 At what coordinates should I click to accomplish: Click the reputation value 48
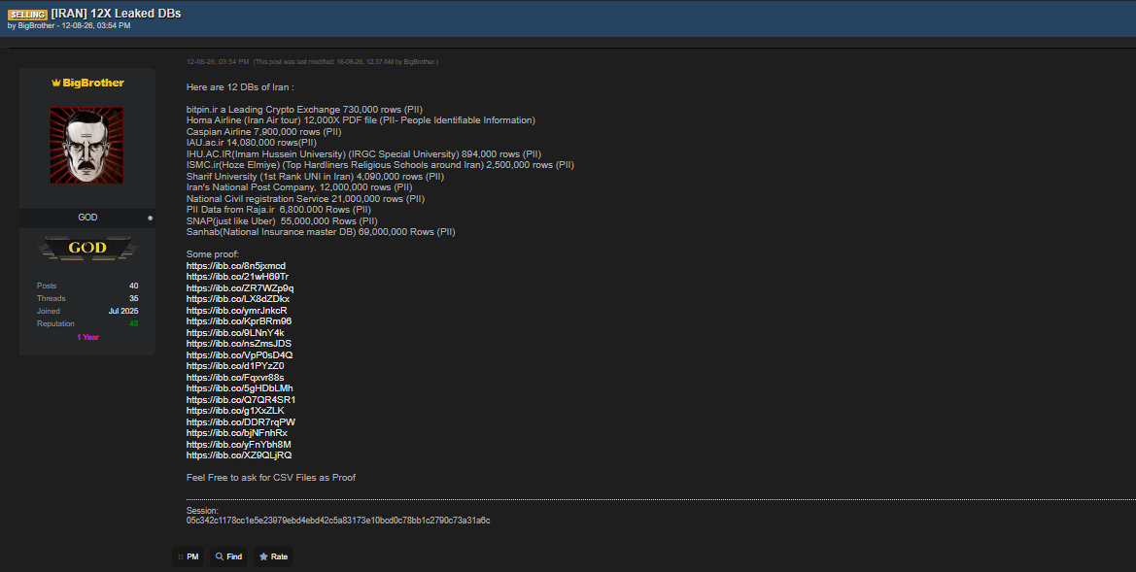(x=133, y=323)
